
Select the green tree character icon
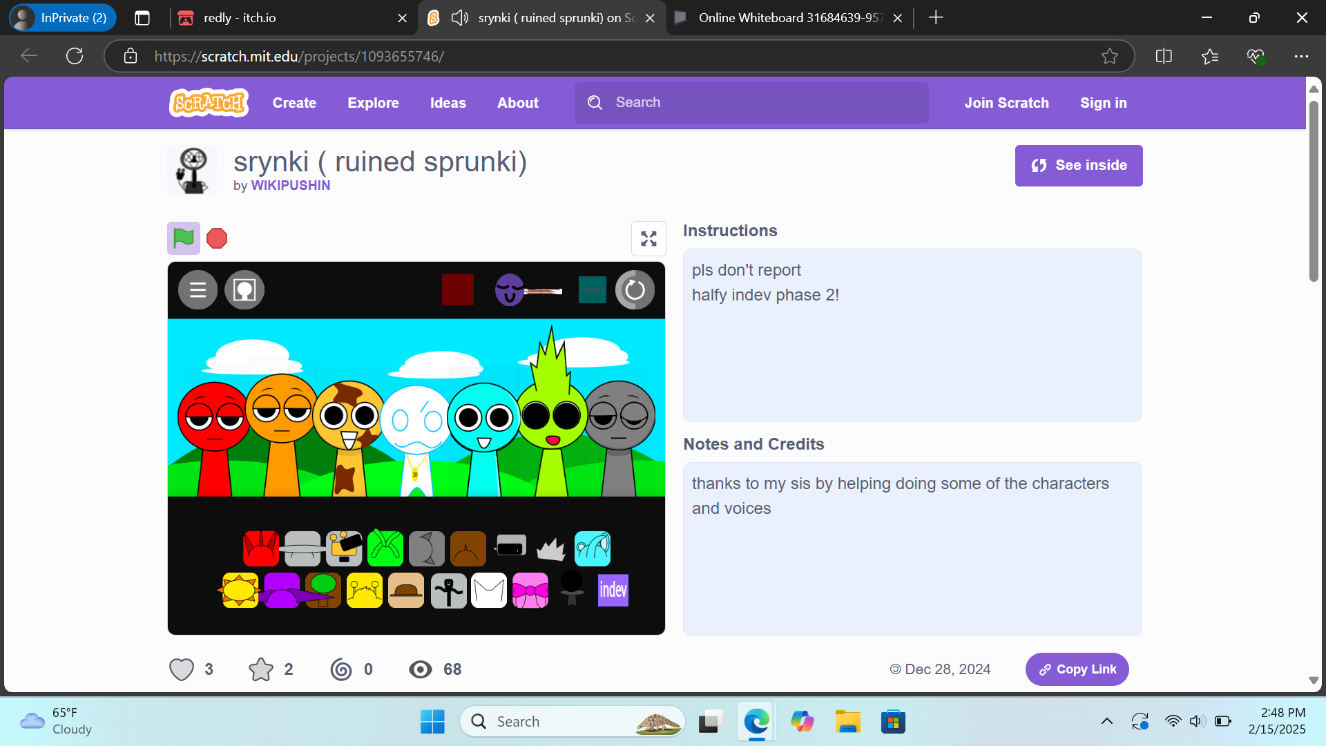pos(323,590)
